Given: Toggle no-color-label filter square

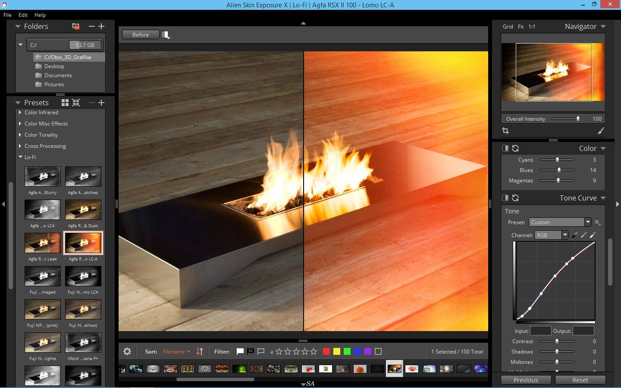Looking at the screenshot, I should 378,351.
